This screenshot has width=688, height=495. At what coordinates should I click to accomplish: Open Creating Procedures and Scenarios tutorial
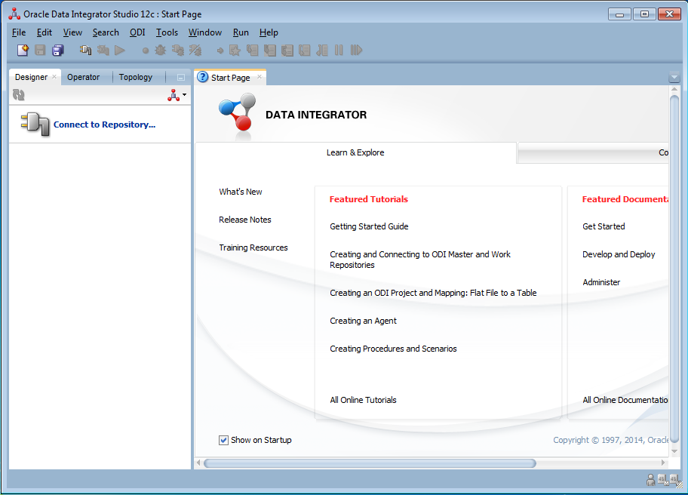(x=393, y=349)
